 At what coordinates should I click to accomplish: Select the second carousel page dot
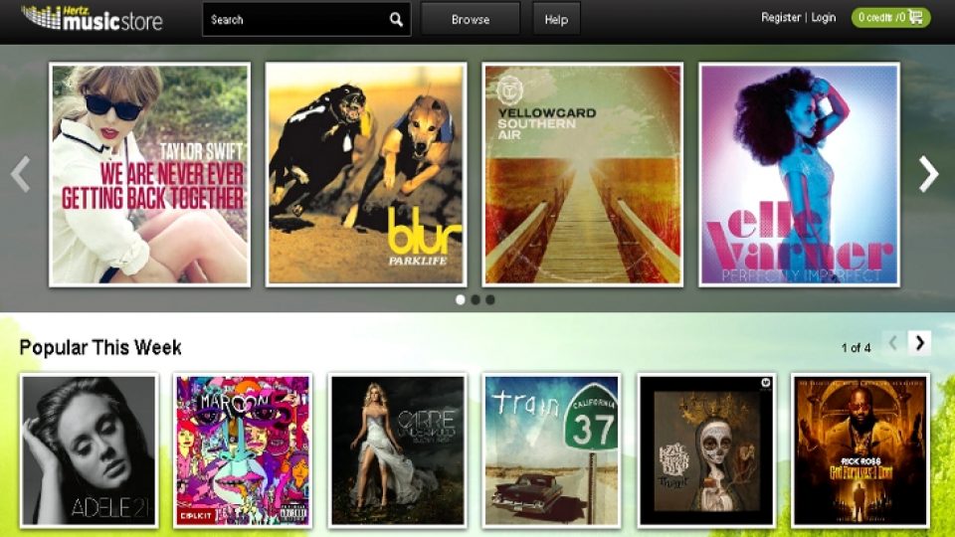coord(476,299)
